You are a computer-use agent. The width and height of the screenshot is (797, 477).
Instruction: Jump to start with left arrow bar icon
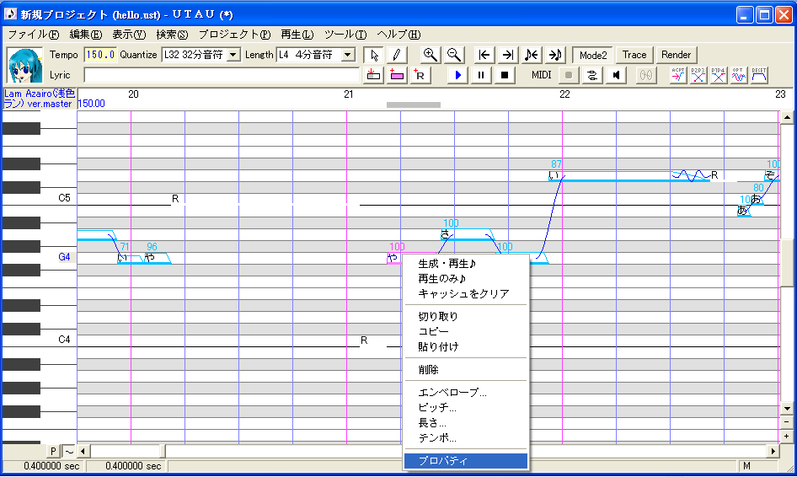tap(484, 55)
